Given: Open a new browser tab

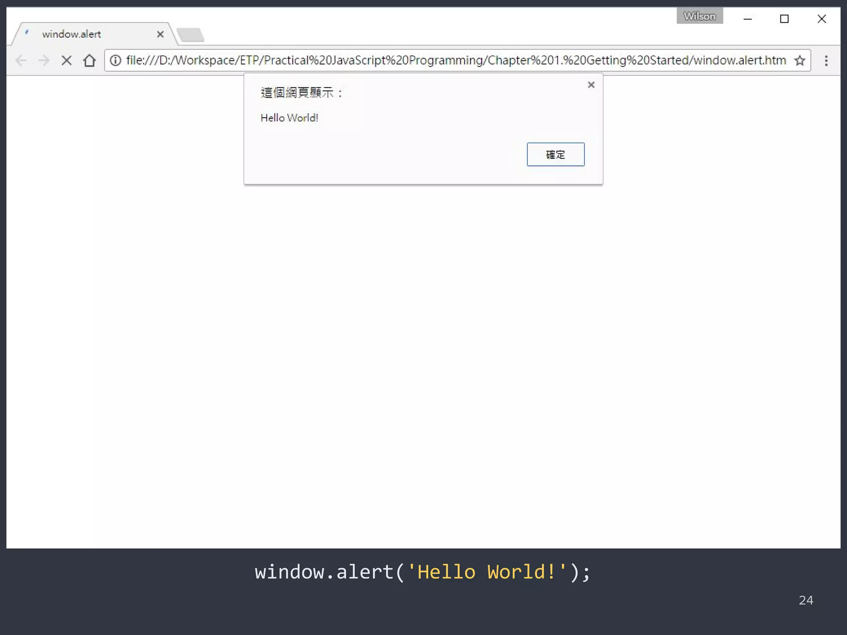Looking at the screenshot, I should [x=191, y=35].
